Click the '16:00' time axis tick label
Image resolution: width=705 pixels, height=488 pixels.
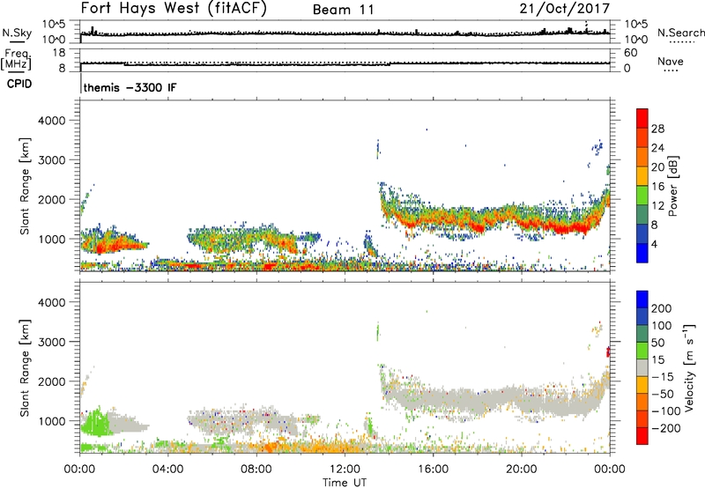pos(433,470)
